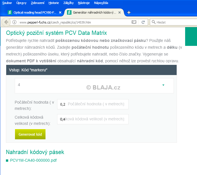This screenshot has height=175, width=197.
Task: Click the Vstup: Kód "markeru" header
Action: click(92, 70)
